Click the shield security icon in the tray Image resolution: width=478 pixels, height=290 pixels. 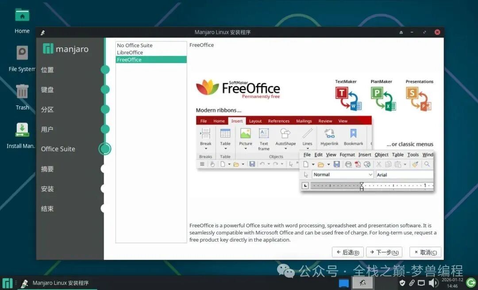pyautogui.click(x=402, y=283)
